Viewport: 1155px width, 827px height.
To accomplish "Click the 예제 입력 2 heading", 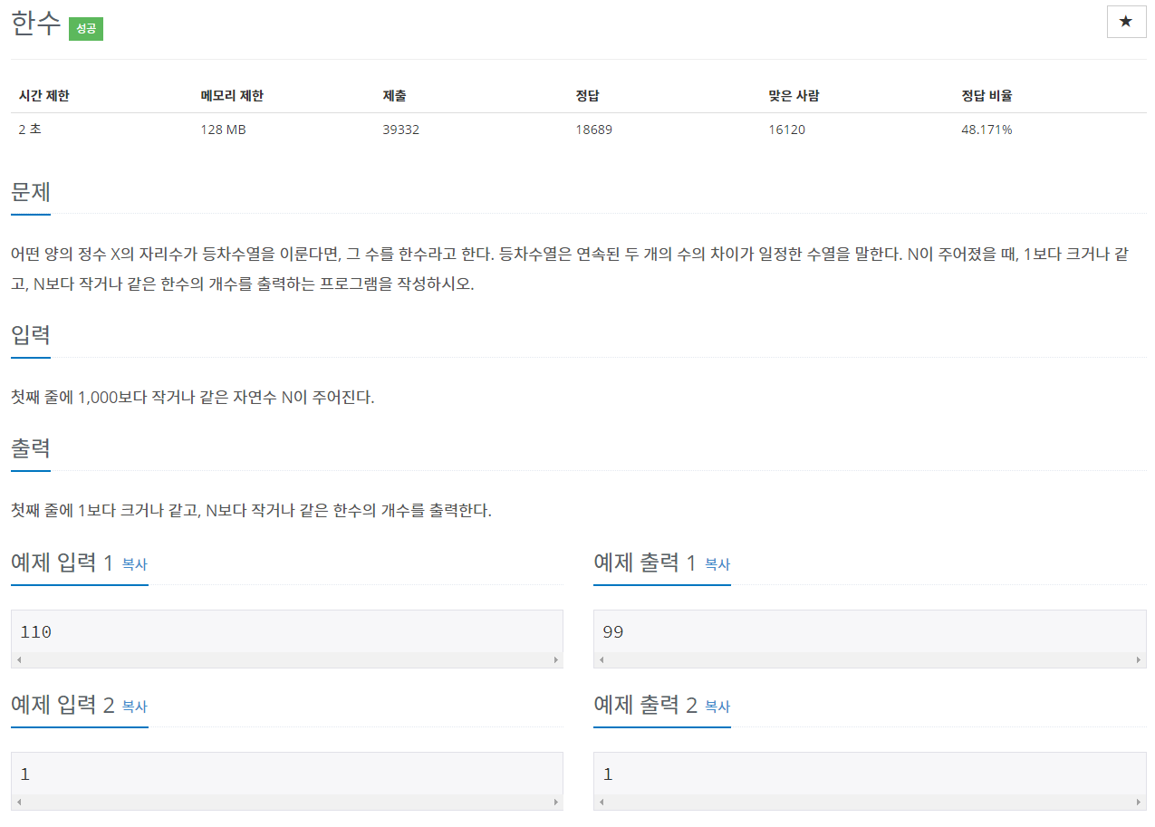I will (63, 705).
